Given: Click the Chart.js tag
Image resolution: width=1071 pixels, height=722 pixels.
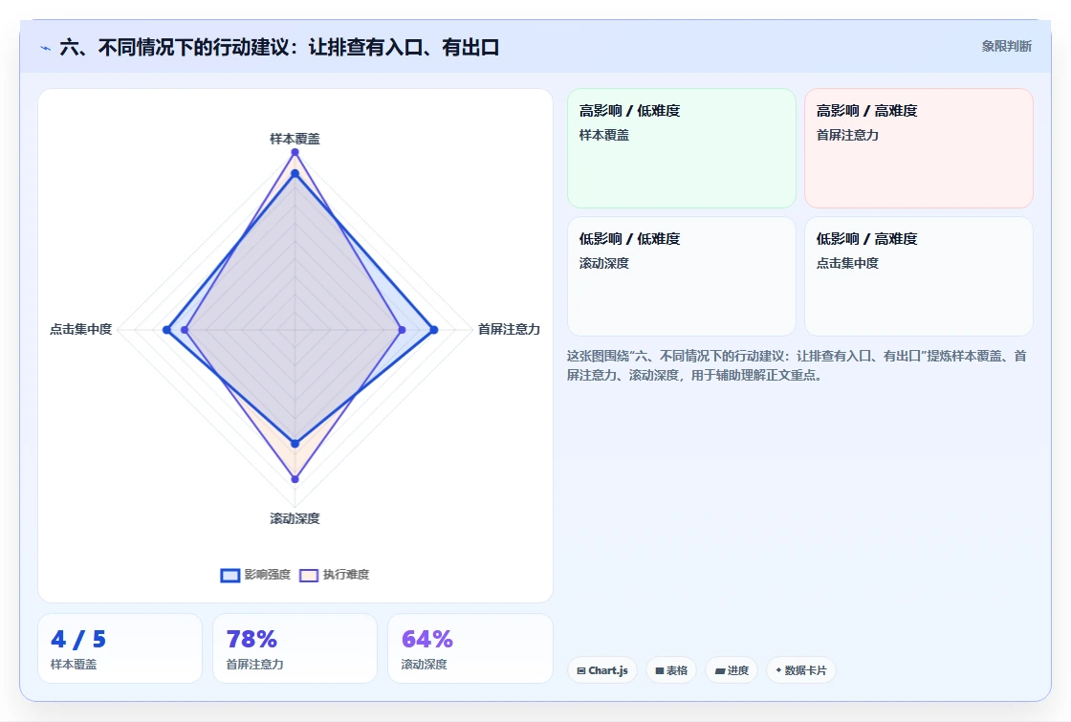Looking at the screenshot, I should 601,670.
